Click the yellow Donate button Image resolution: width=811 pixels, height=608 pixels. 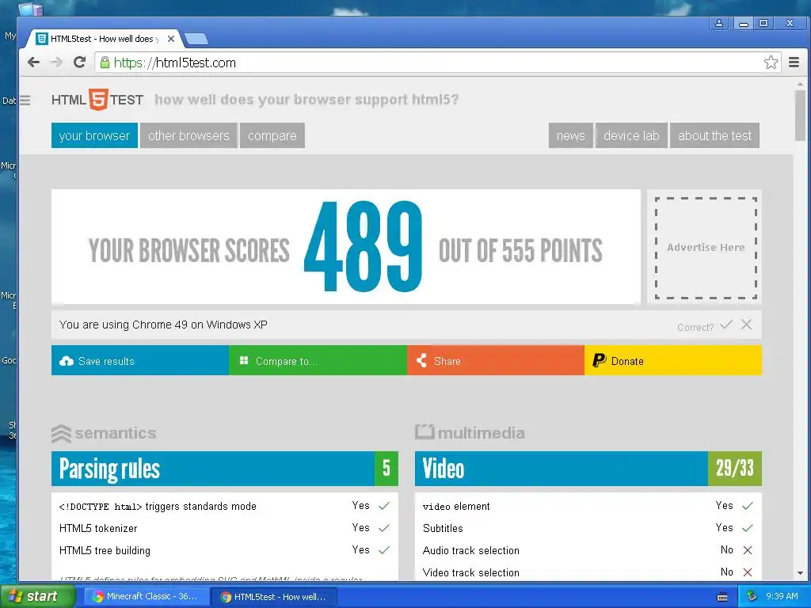click(x=673, y=360)
